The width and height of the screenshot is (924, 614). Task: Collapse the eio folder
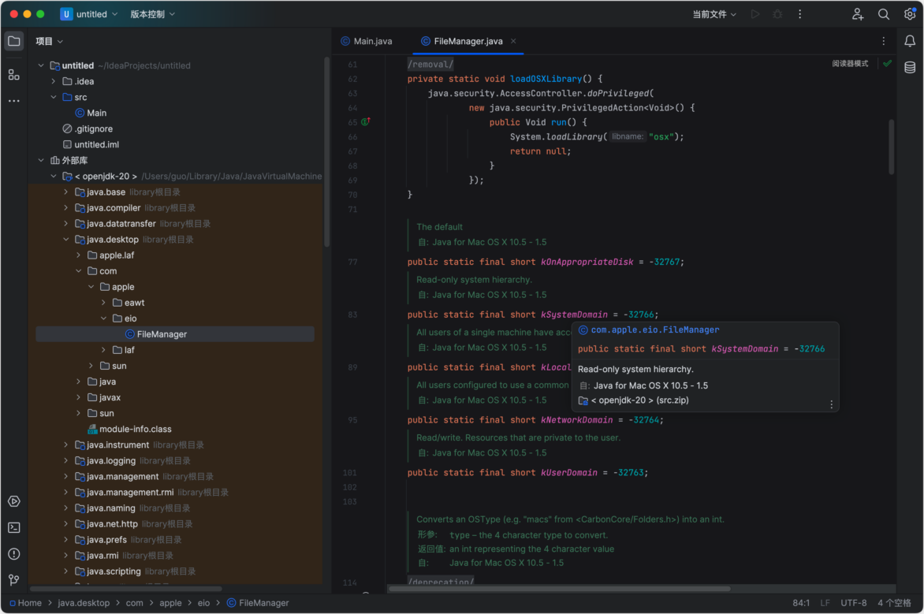tap(104, 318)
